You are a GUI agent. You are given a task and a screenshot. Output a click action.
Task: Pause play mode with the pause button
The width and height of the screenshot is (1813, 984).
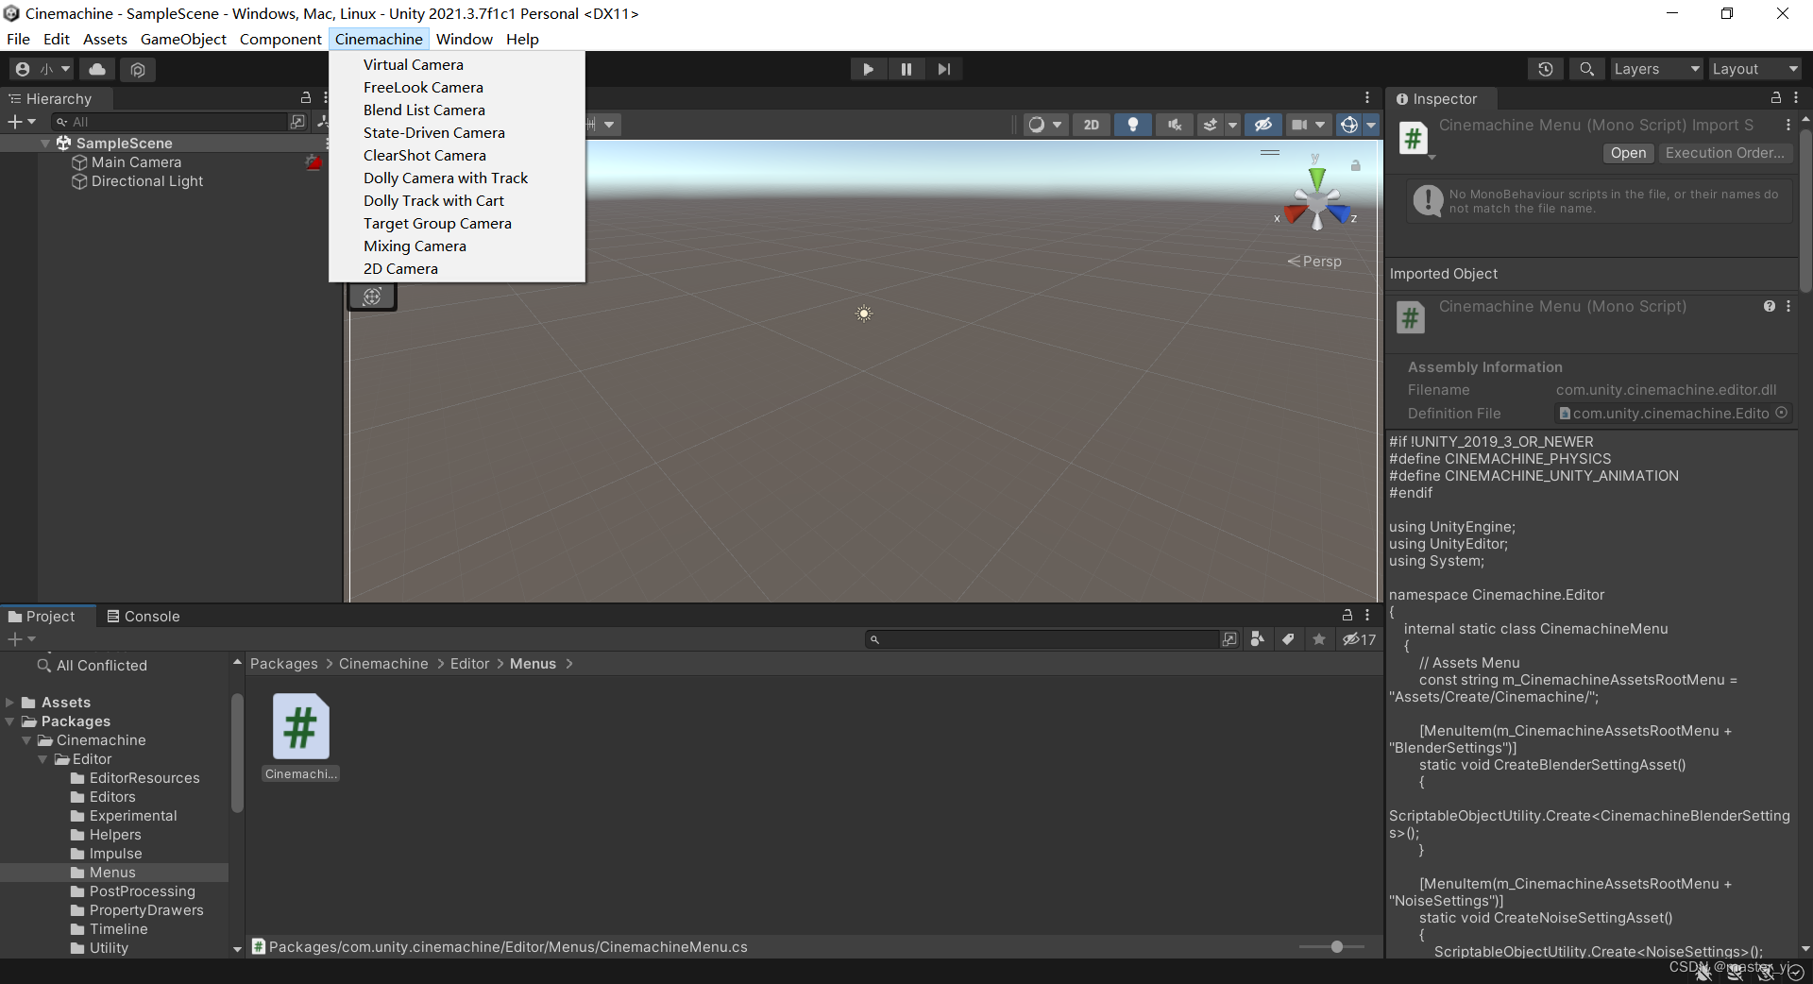pos(906,68)
